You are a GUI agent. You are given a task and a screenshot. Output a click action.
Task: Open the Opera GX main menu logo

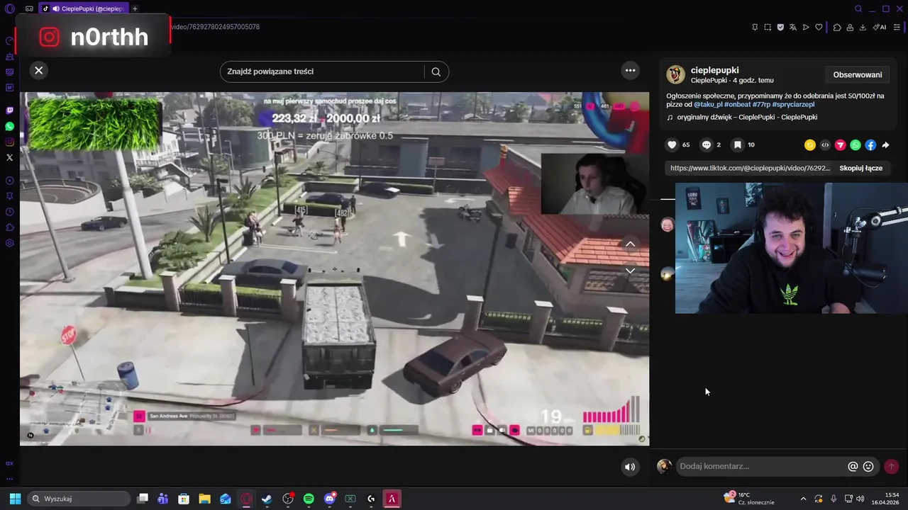pos(9,8)
